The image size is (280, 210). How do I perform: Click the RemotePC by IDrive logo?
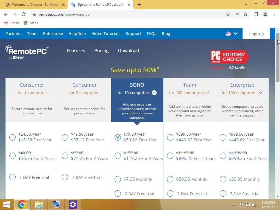click(27, 52)
